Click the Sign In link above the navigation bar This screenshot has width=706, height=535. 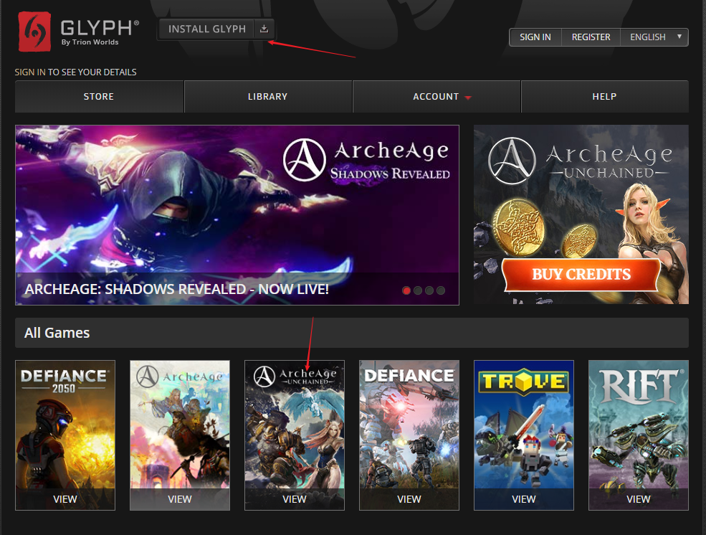coord(30,72)
